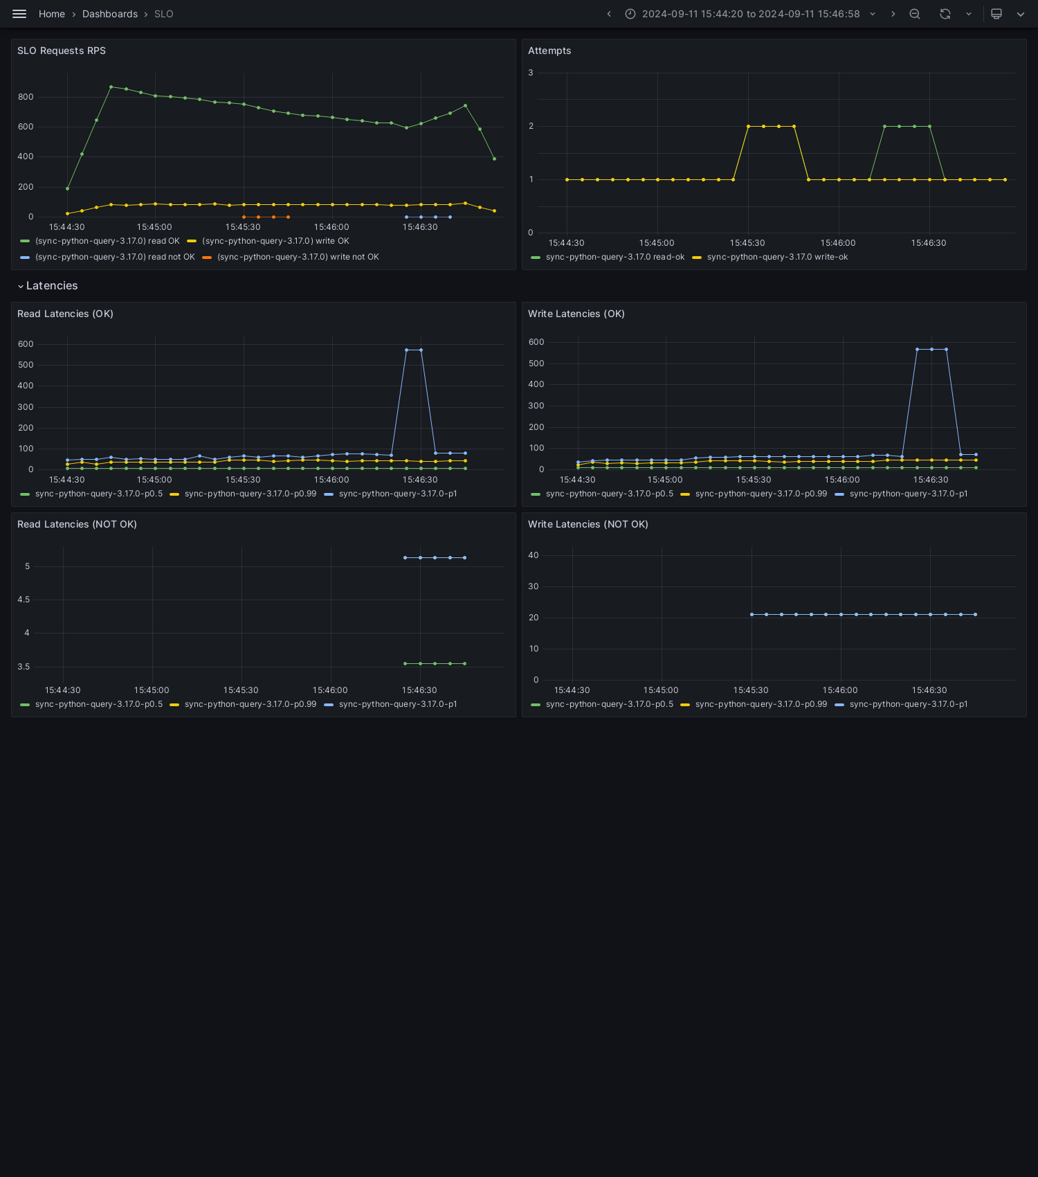Open the Attempts panel title menu

549,51
